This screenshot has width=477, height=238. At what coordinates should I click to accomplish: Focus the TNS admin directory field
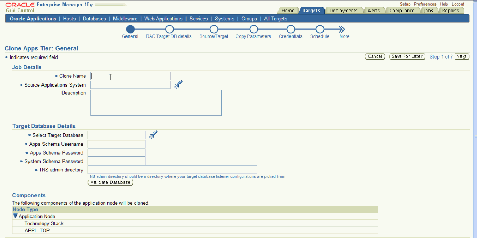(x=172, y=170)
